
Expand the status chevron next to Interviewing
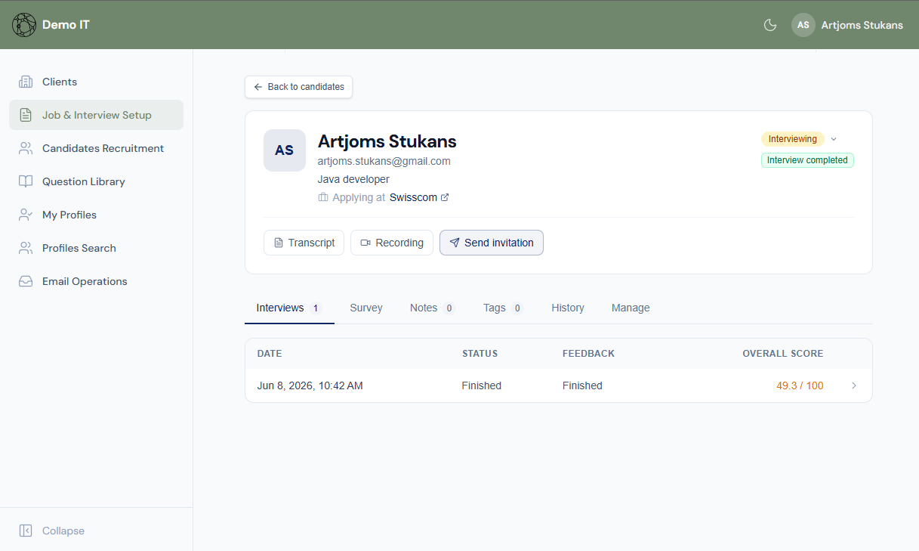[834, 139]
